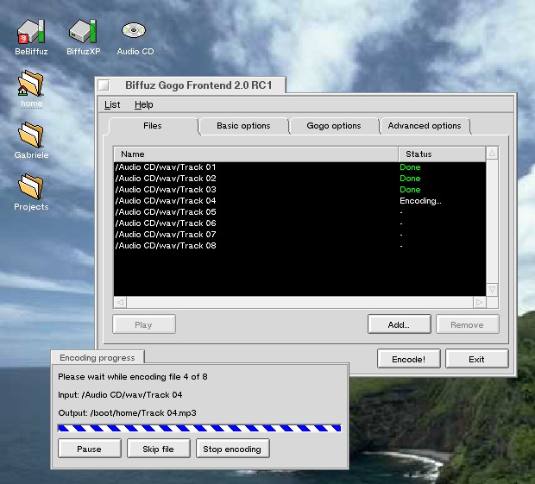The width and height of the screenshot is (535, 484).
Task: Switch to the Basic options tab
Action: pos(243,126)
